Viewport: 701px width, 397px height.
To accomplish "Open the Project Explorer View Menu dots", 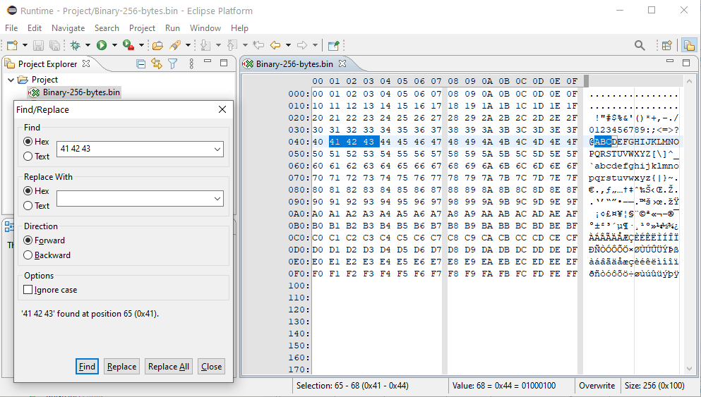I will (x=191, y=64).
